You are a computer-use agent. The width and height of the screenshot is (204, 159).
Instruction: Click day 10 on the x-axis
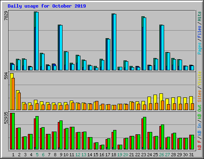pyautogui.click(x=66, y=155)
